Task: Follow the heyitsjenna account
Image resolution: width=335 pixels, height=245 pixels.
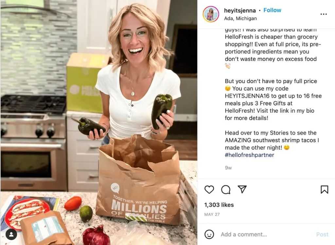Action: click(272, 10)
